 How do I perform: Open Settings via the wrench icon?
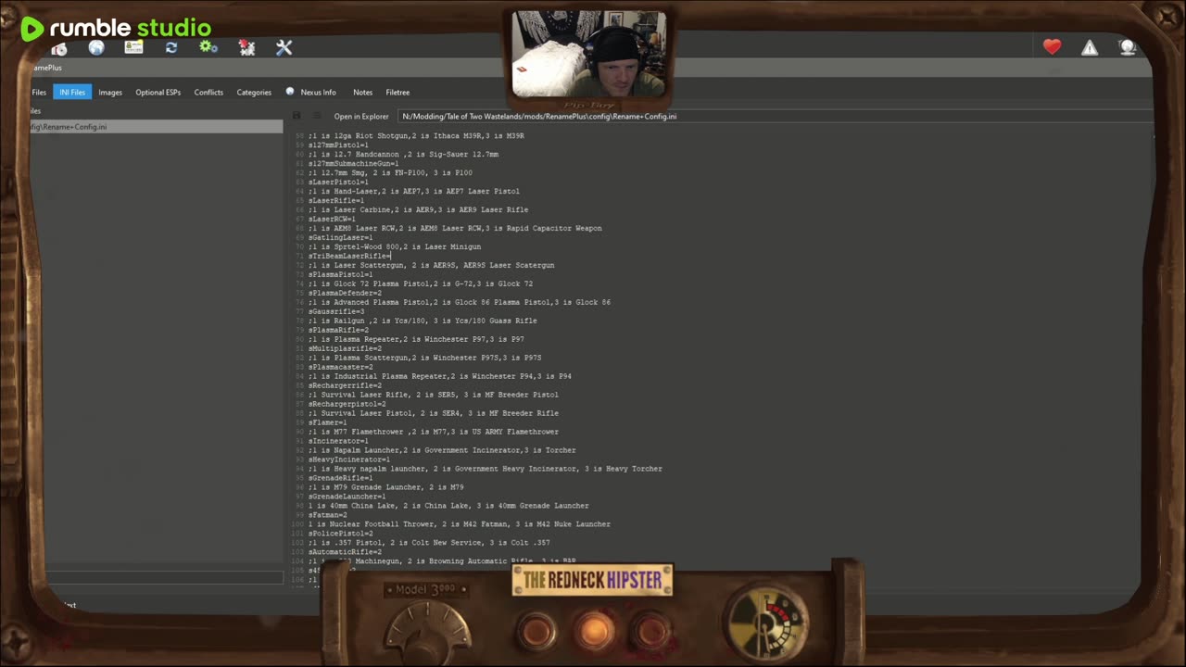(284, 47)
